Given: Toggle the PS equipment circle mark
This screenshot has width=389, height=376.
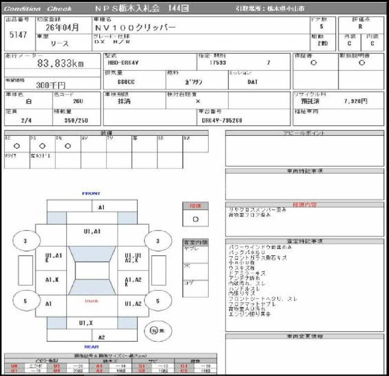Looking at the screenshot, I should (x=42, y=146).
